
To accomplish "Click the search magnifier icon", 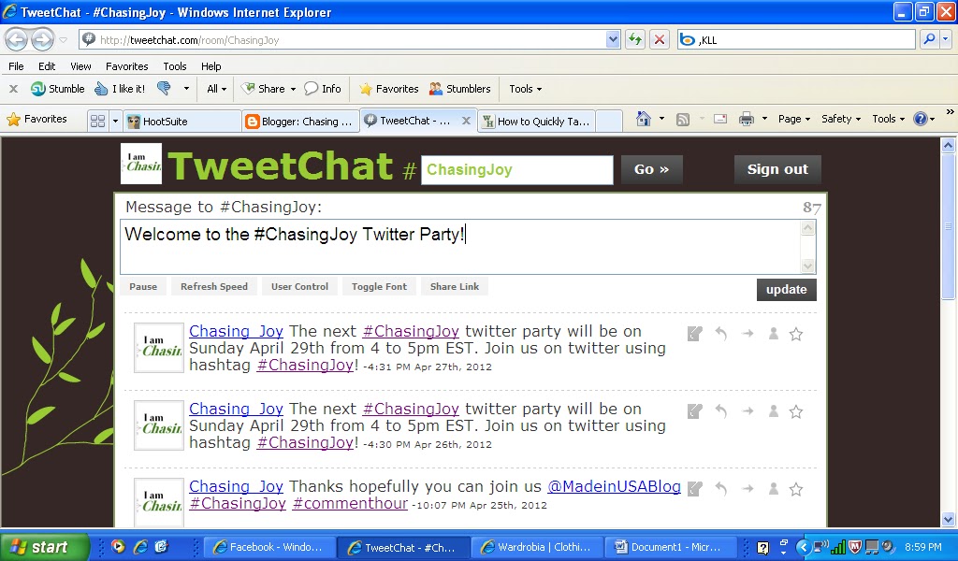I will (x=929, y=39).
